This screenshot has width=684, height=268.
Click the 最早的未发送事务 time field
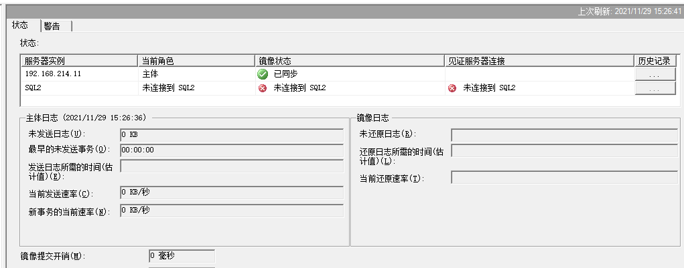[231, 150]
